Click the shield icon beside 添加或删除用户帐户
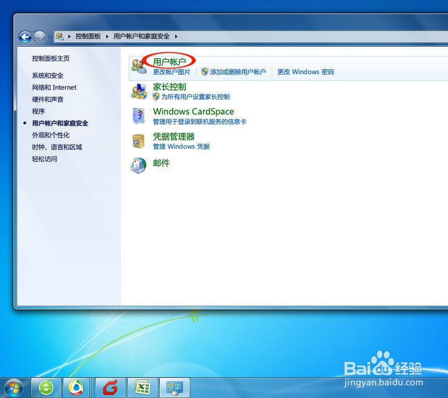448x398 pixels. point(205,72)
